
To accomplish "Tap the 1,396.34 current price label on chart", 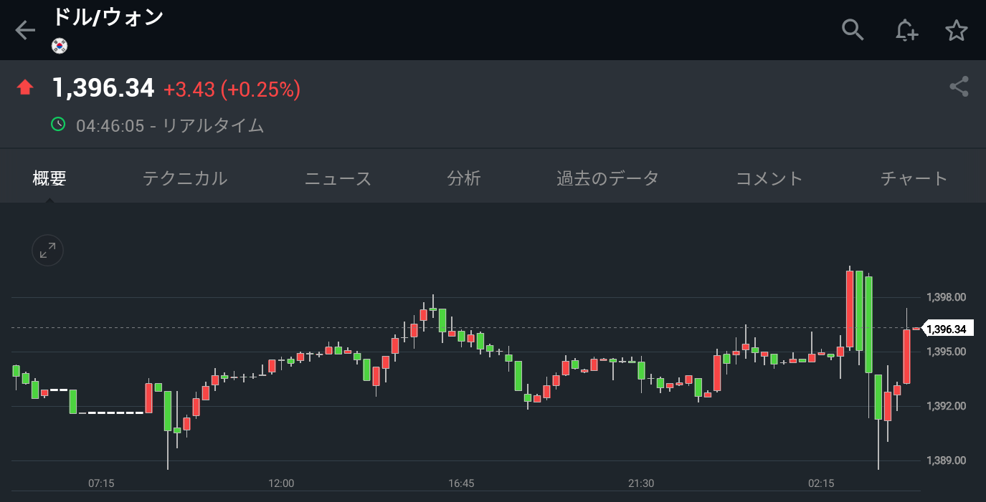I will coord(947,329).
